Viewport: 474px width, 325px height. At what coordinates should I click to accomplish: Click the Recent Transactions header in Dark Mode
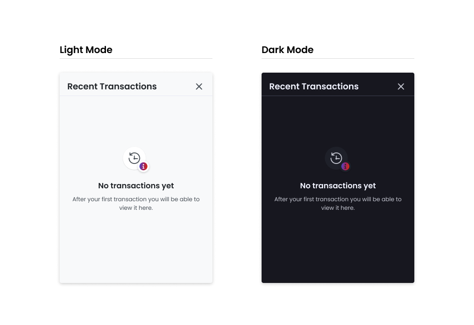coord(314,87)
